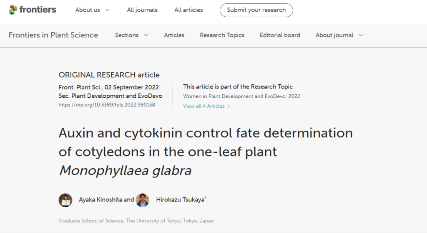Select the Research Topics tab

click(222, 35)
